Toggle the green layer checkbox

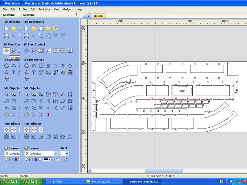pyautogui.click(x=31, y=159)
